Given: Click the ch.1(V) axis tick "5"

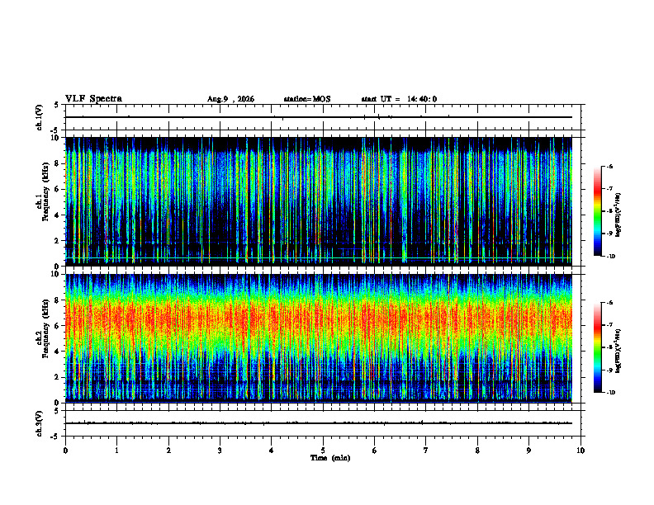Looking at the screenshot, I should [x=57, y=105].
